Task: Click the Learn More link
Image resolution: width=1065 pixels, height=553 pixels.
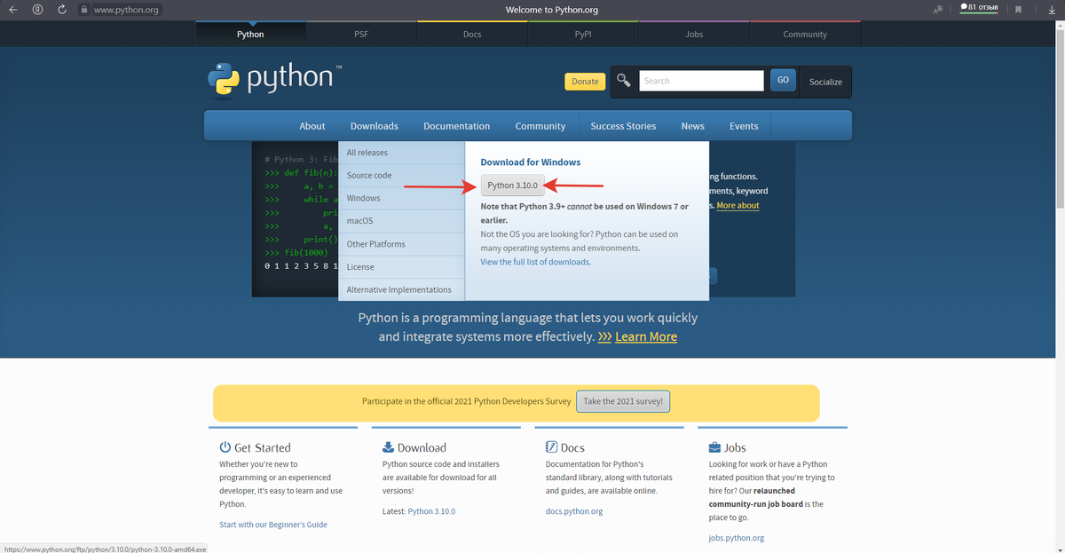Action: click(646, 337)
